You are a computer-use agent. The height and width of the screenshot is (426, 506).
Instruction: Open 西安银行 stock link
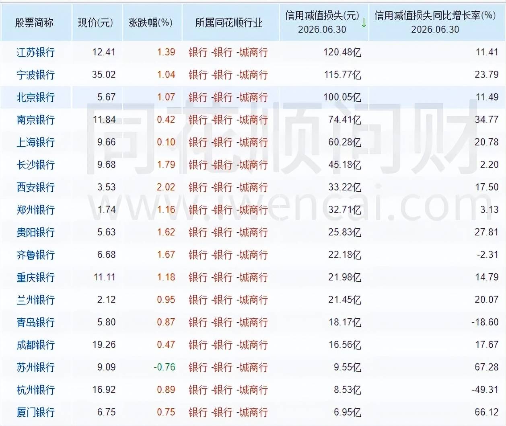click(35, 187)
